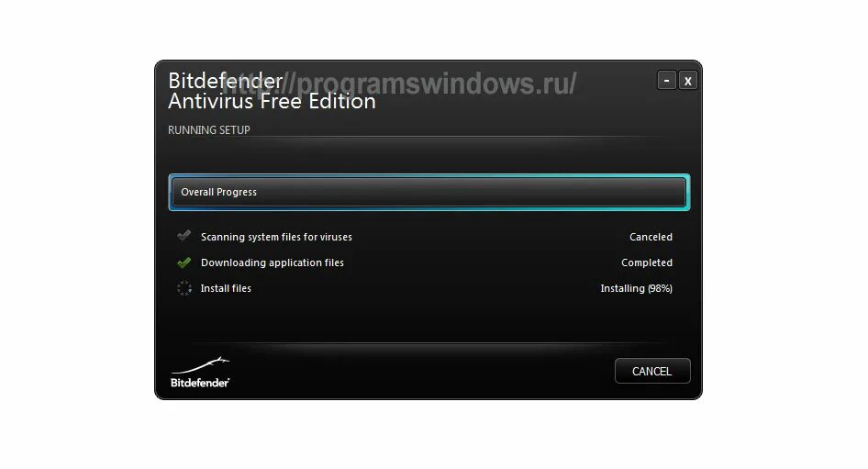Click the spinning loader icon beside Install files
Viewport: 868px width, 469px height.
[x=184, y=288]
